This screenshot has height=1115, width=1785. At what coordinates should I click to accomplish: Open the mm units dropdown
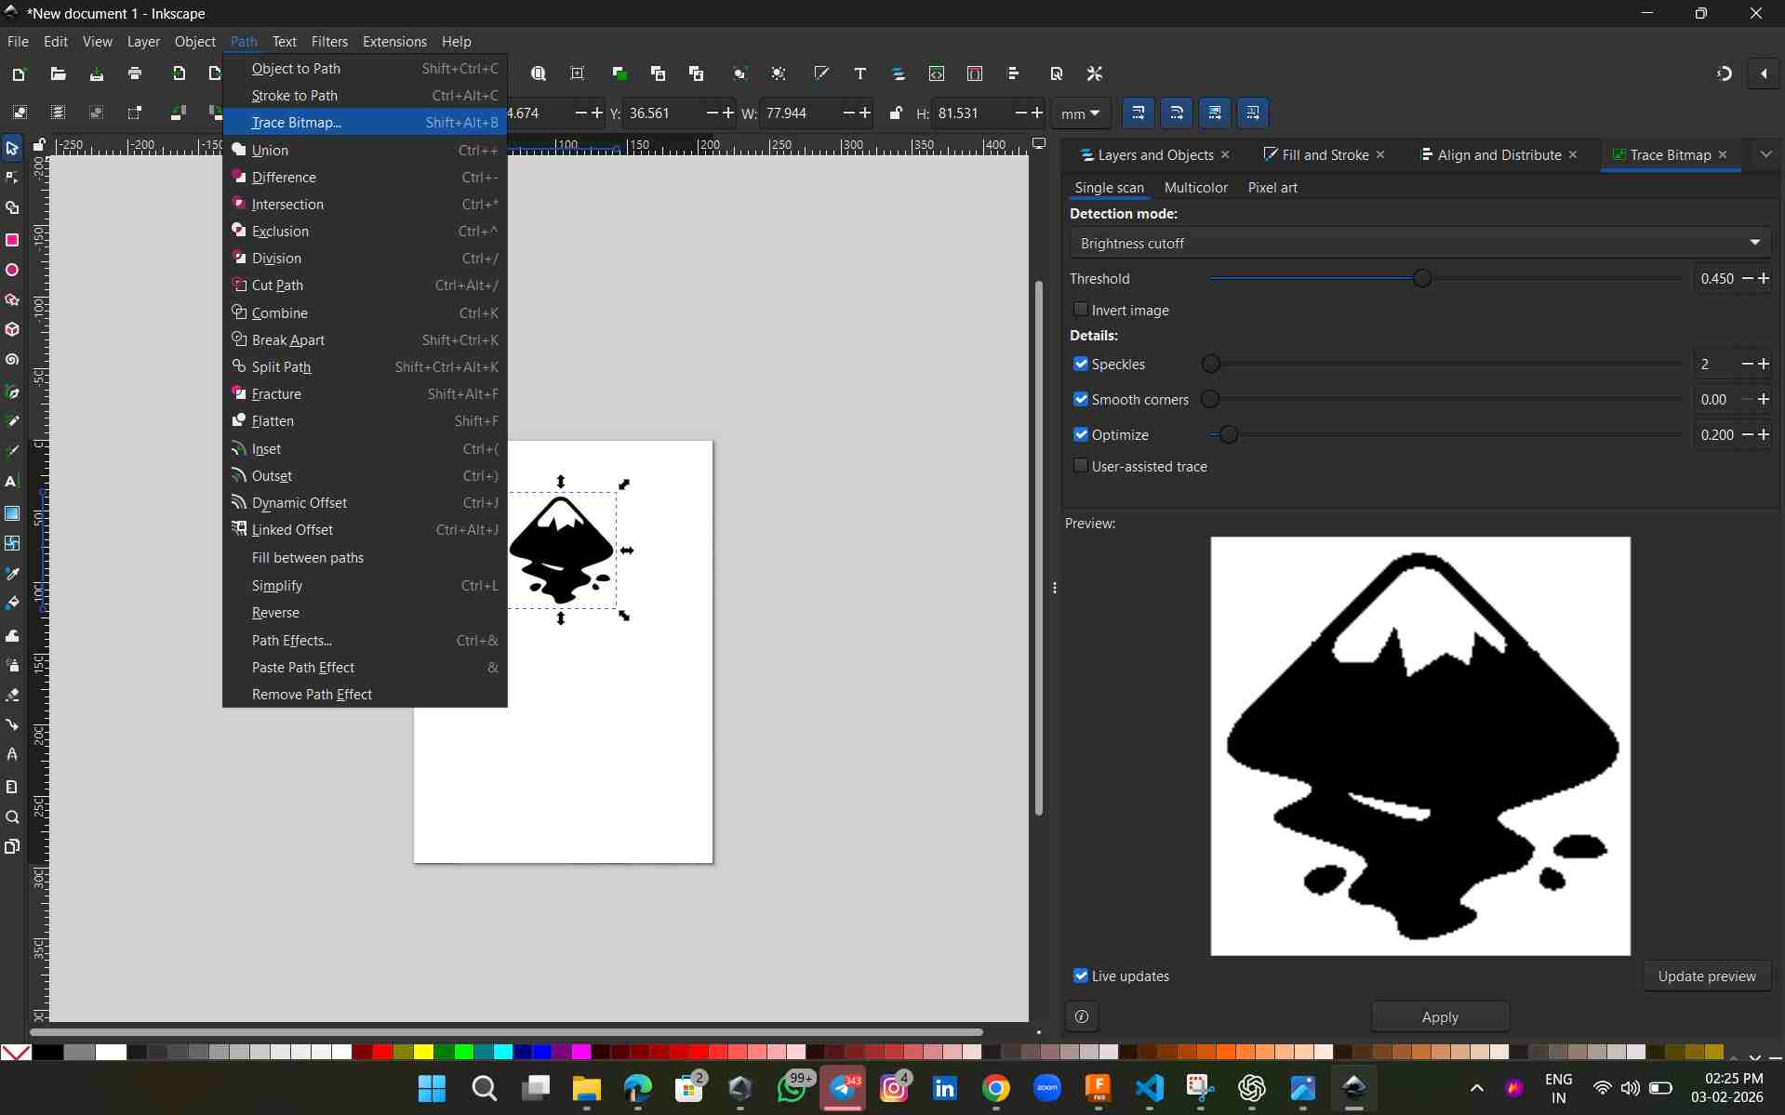1080,113
